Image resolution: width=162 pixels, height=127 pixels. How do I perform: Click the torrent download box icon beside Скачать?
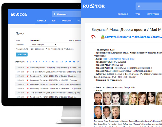pos(103,37)
